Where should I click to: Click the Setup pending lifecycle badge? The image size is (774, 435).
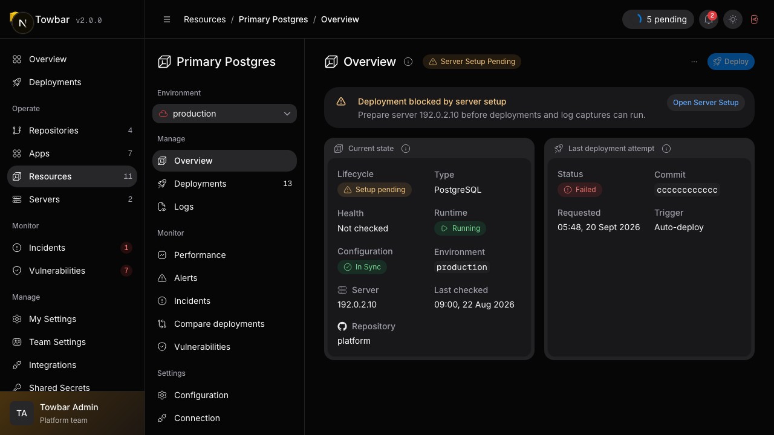[x=374, y=190]
